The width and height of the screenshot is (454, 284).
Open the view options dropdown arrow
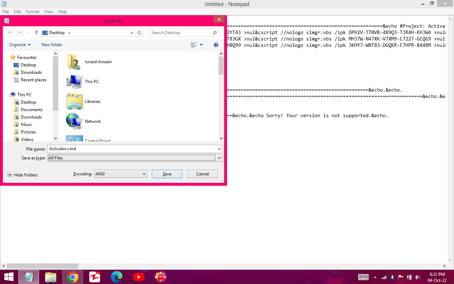(201, 45)
